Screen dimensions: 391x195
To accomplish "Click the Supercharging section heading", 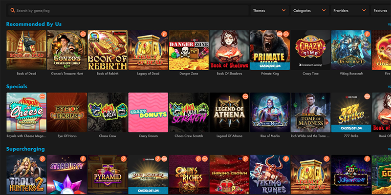I will pyautogui.click(x=25, y=149).
